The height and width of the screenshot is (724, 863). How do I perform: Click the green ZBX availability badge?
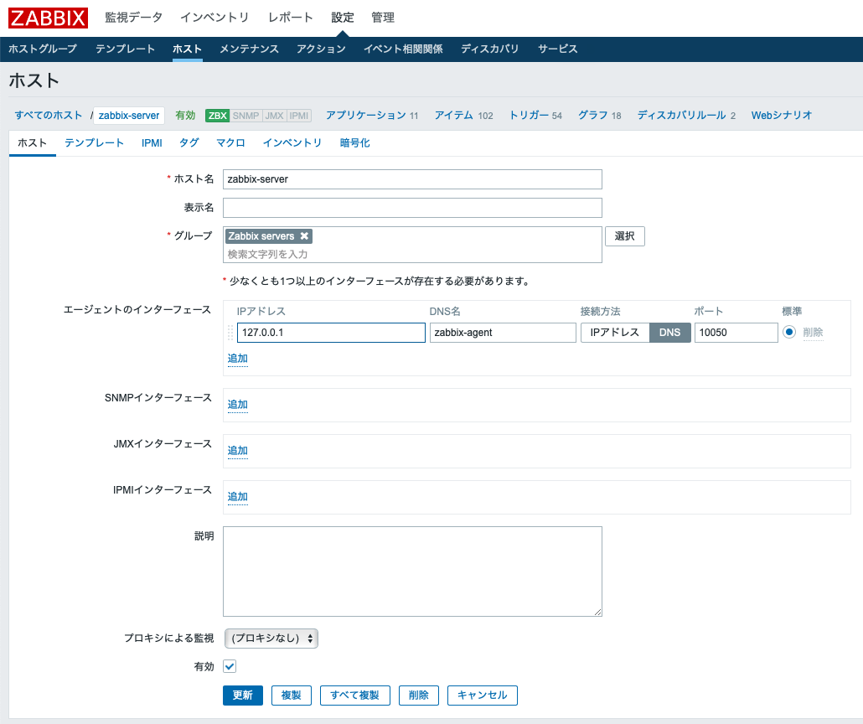pyautogui.click(x=216, y=115)
